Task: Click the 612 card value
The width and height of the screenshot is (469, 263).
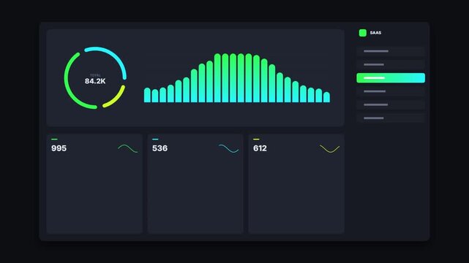Action: pos(260,148)
